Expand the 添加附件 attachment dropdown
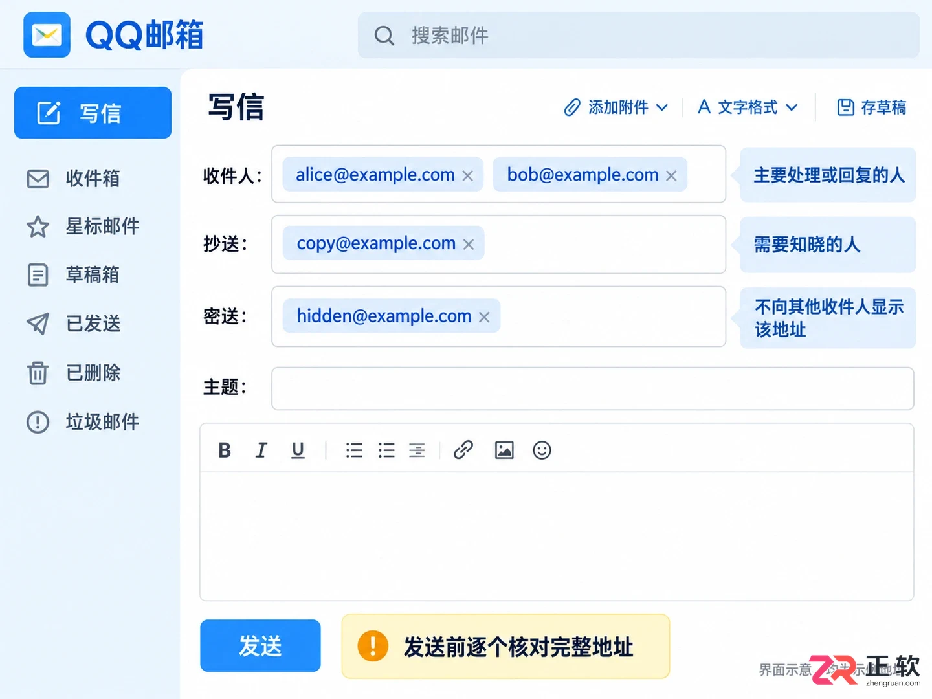 tap(616, 107)
